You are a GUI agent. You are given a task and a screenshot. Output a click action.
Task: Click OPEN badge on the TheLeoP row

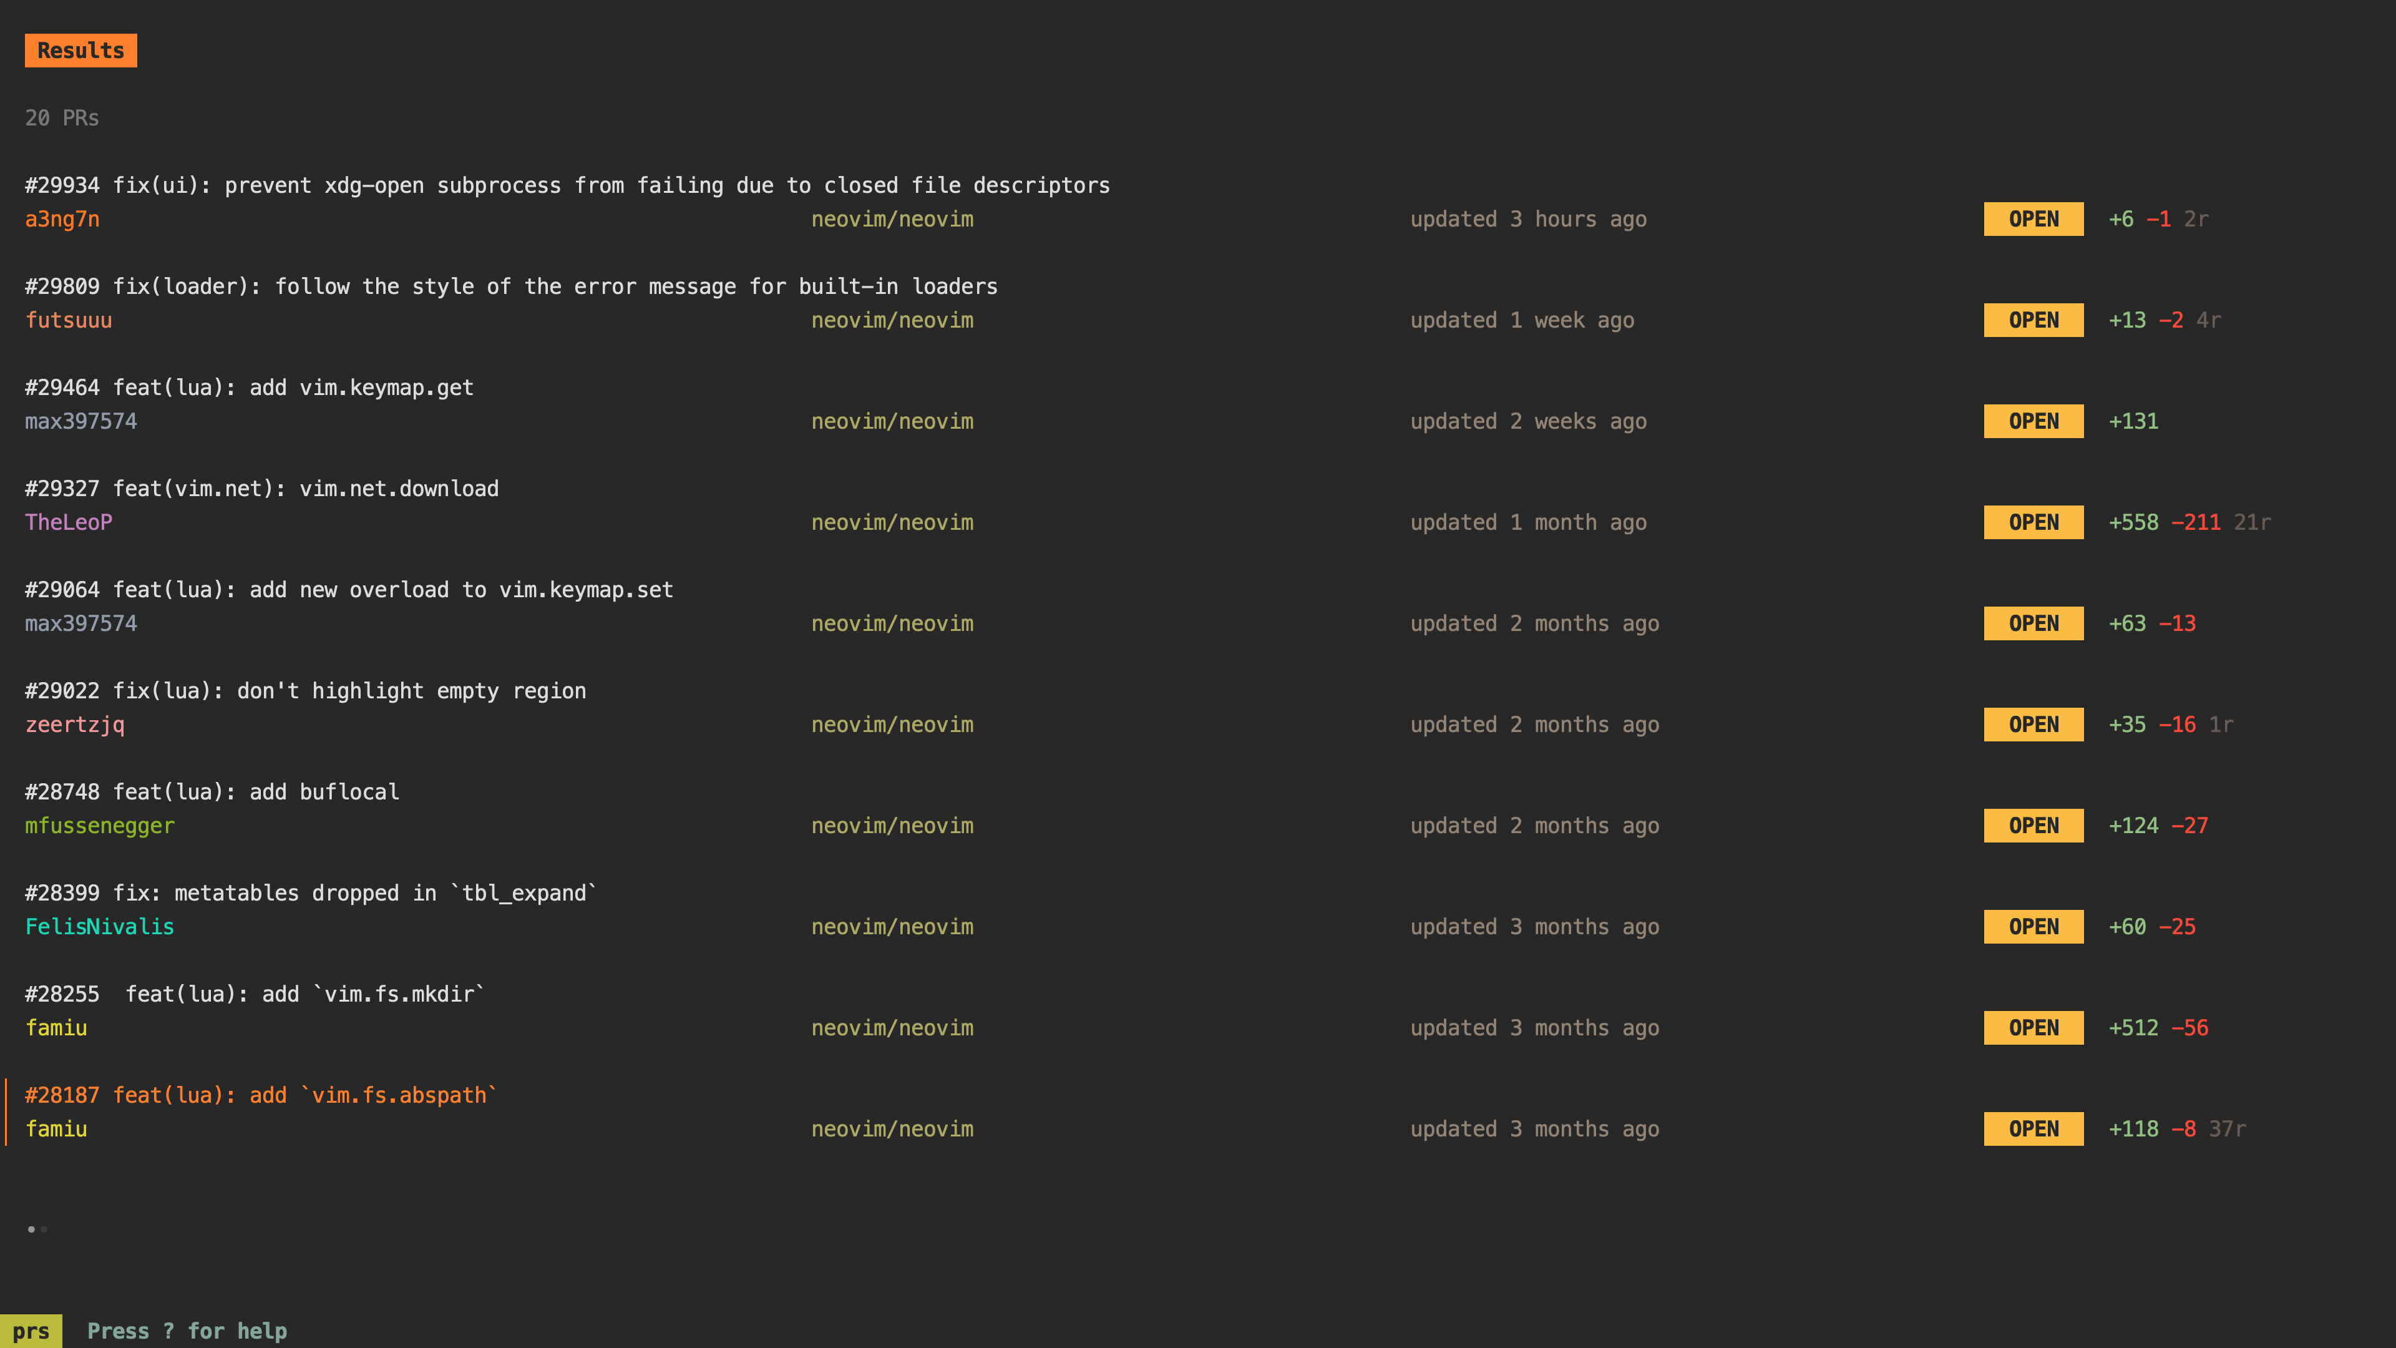click(x=2033, y=523)
